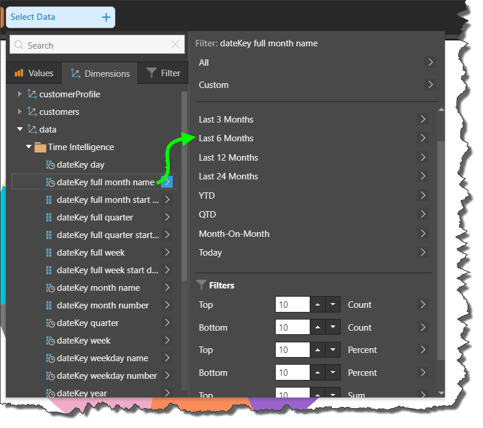Click the filter list scrollbar up arrow
The image size is (483, 428).
coord(441,110)
